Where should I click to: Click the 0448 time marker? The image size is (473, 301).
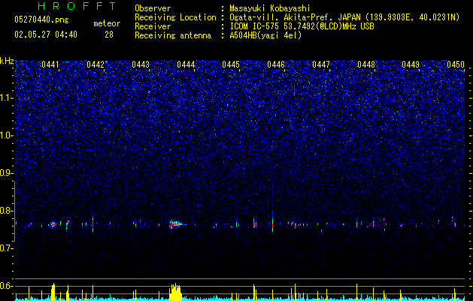(x=366, y=65)
